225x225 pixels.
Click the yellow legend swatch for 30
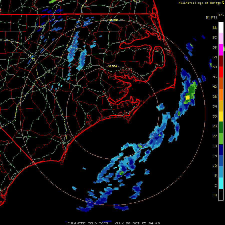[x=221, y=116]
